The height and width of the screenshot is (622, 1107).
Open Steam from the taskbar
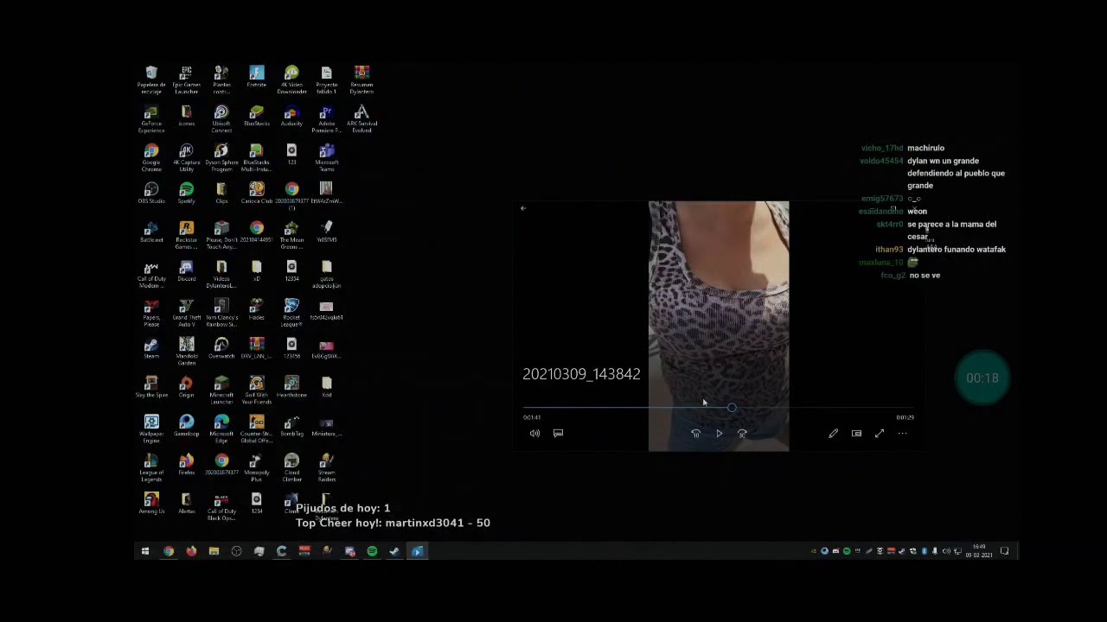(x=394, y=551)
